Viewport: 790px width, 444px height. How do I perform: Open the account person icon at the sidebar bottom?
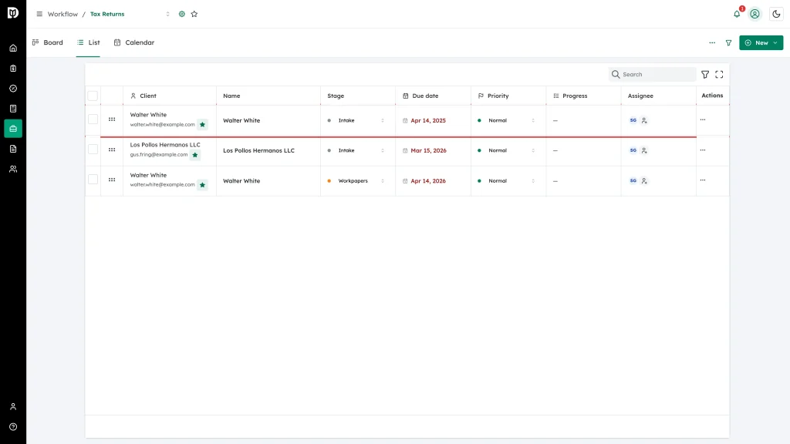[13, 407]
